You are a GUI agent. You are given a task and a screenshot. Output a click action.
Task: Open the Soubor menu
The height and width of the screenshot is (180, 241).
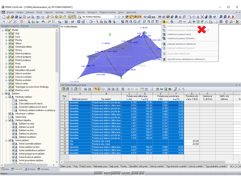click(10, 12)
